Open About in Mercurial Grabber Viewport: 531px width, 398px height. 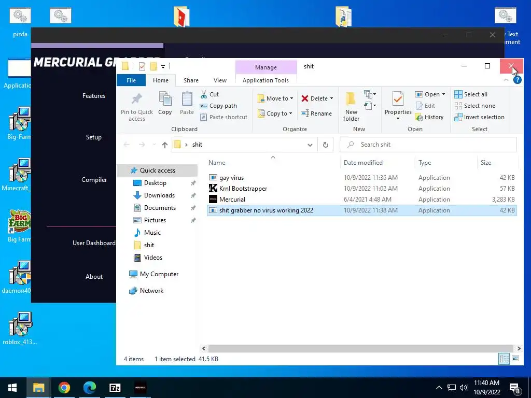click(x=94, y=277)
